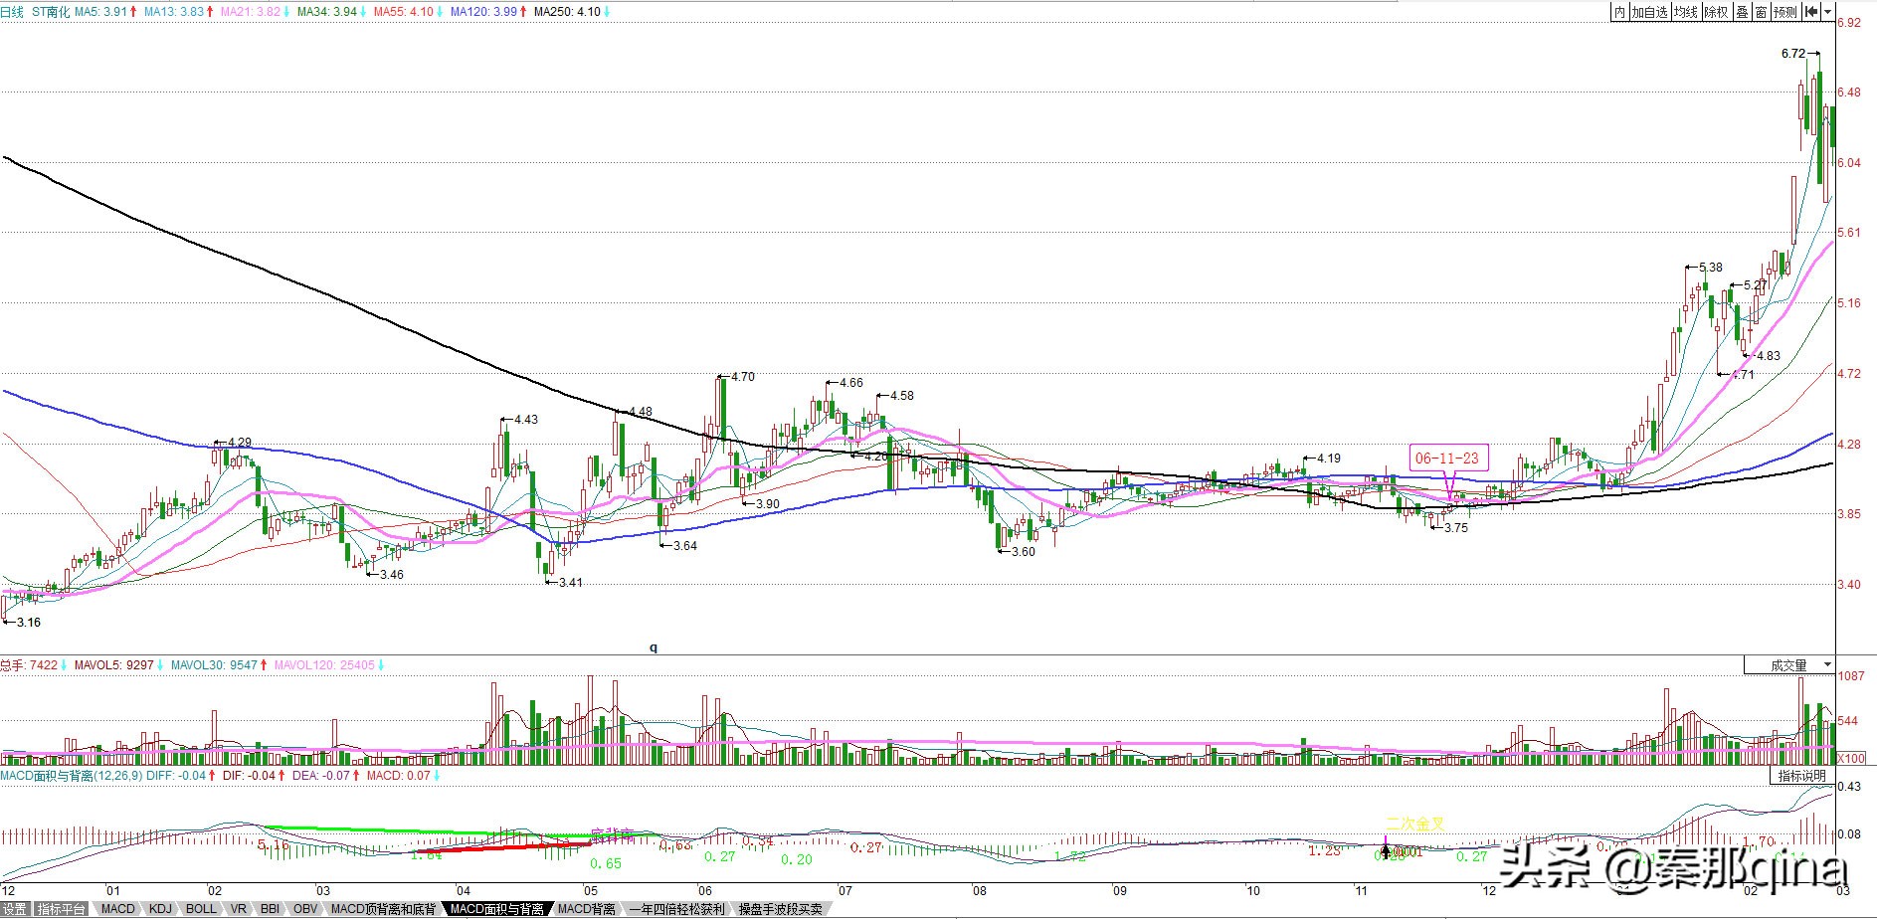
Task: Click the 4.19 price label
Action: pos(1329,459)
